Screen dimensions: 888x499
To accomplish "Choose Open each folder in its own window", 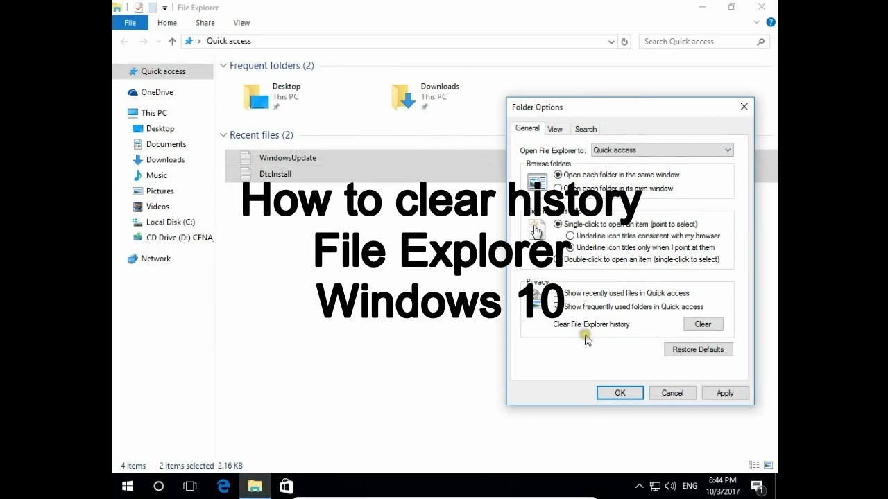I will tap(558, 189).
